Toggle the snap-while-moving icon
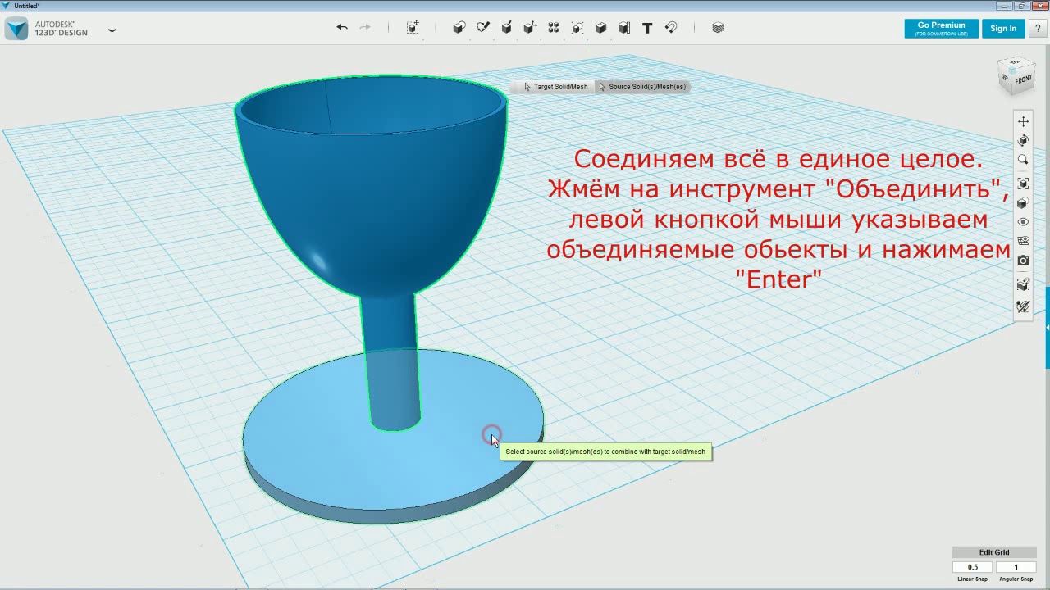The width and height of the screenshot is (1050, 590). pos(1023,284)
